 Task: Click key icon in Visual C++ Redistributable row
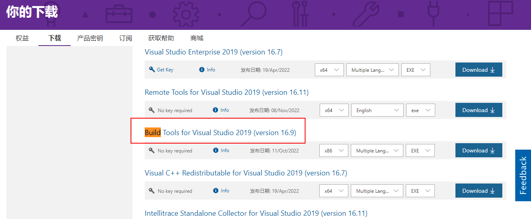point(152,190)
